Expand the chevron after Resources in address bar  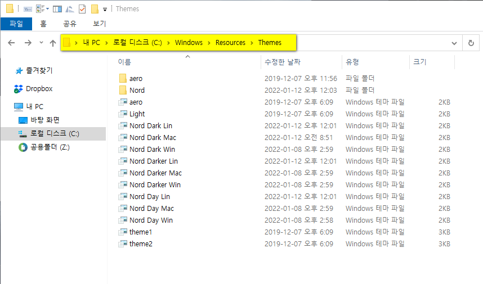click(x=252, y=43)
